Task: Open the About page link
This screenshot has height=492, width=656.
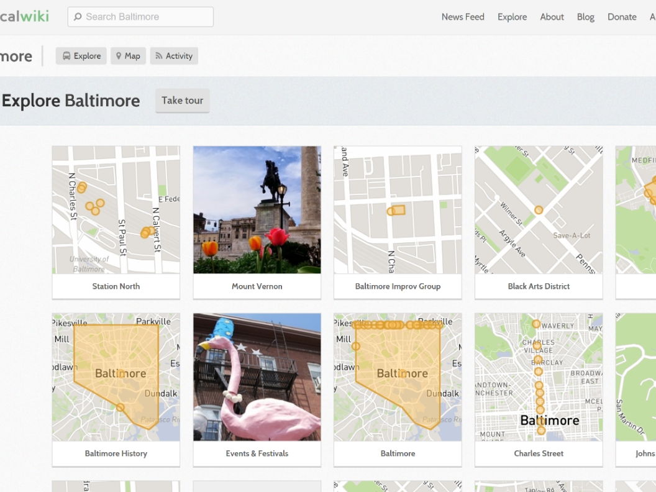Action: click(x=552, y=17)
